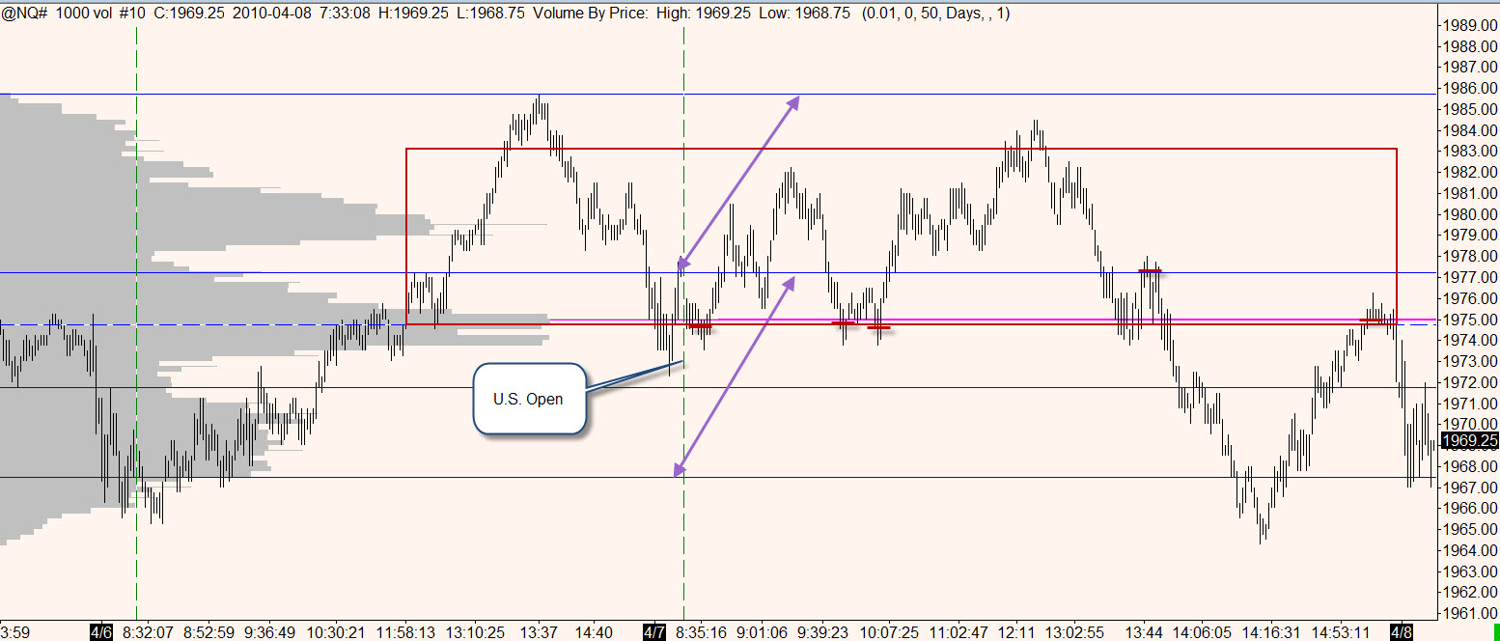The height and width of the screenshot is (641, 1500).
Task: Click the Volume By Price study label
Action: 589,14
